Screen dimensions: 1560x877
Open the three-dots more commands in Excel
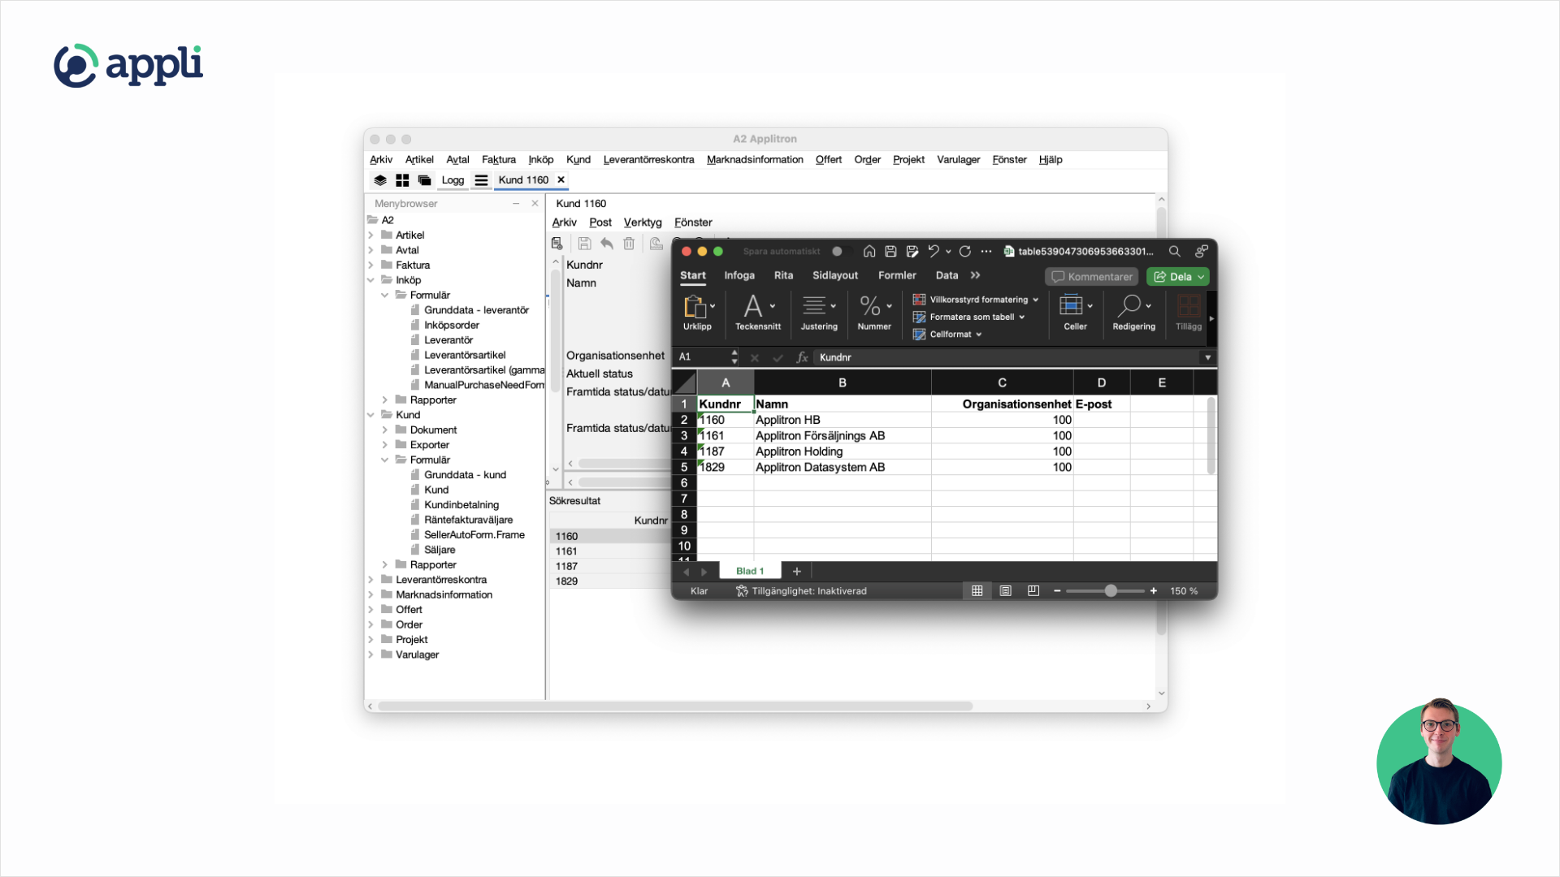[986, 252]
